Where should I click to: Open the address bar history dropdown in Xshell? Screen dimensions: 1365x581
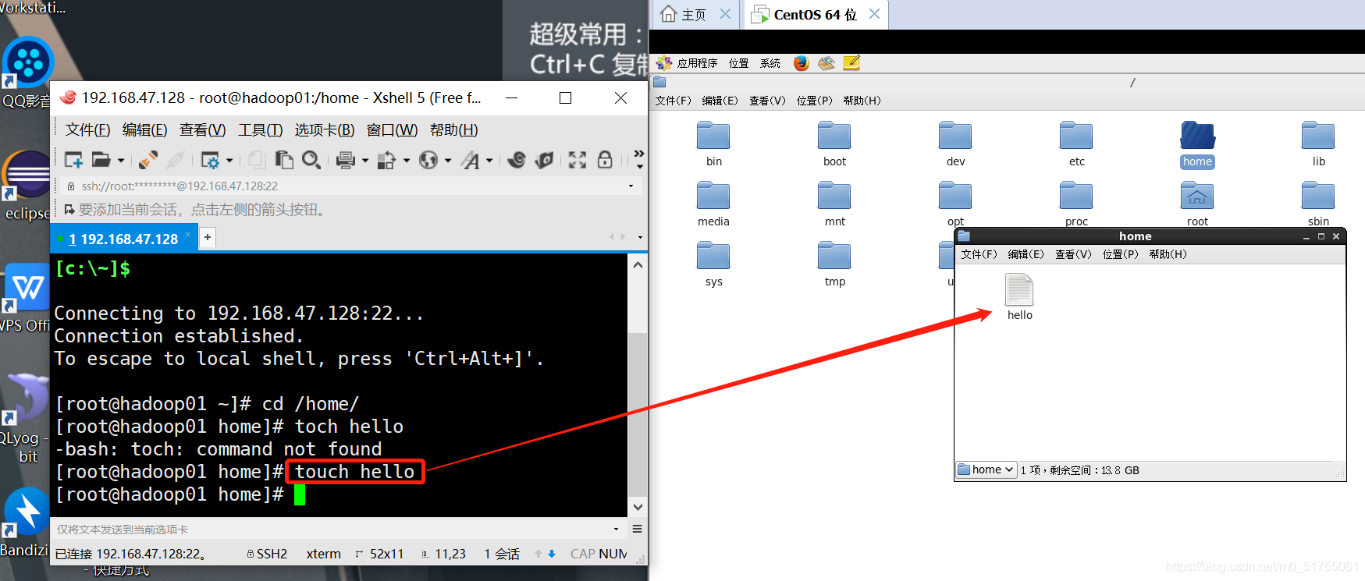631,186
